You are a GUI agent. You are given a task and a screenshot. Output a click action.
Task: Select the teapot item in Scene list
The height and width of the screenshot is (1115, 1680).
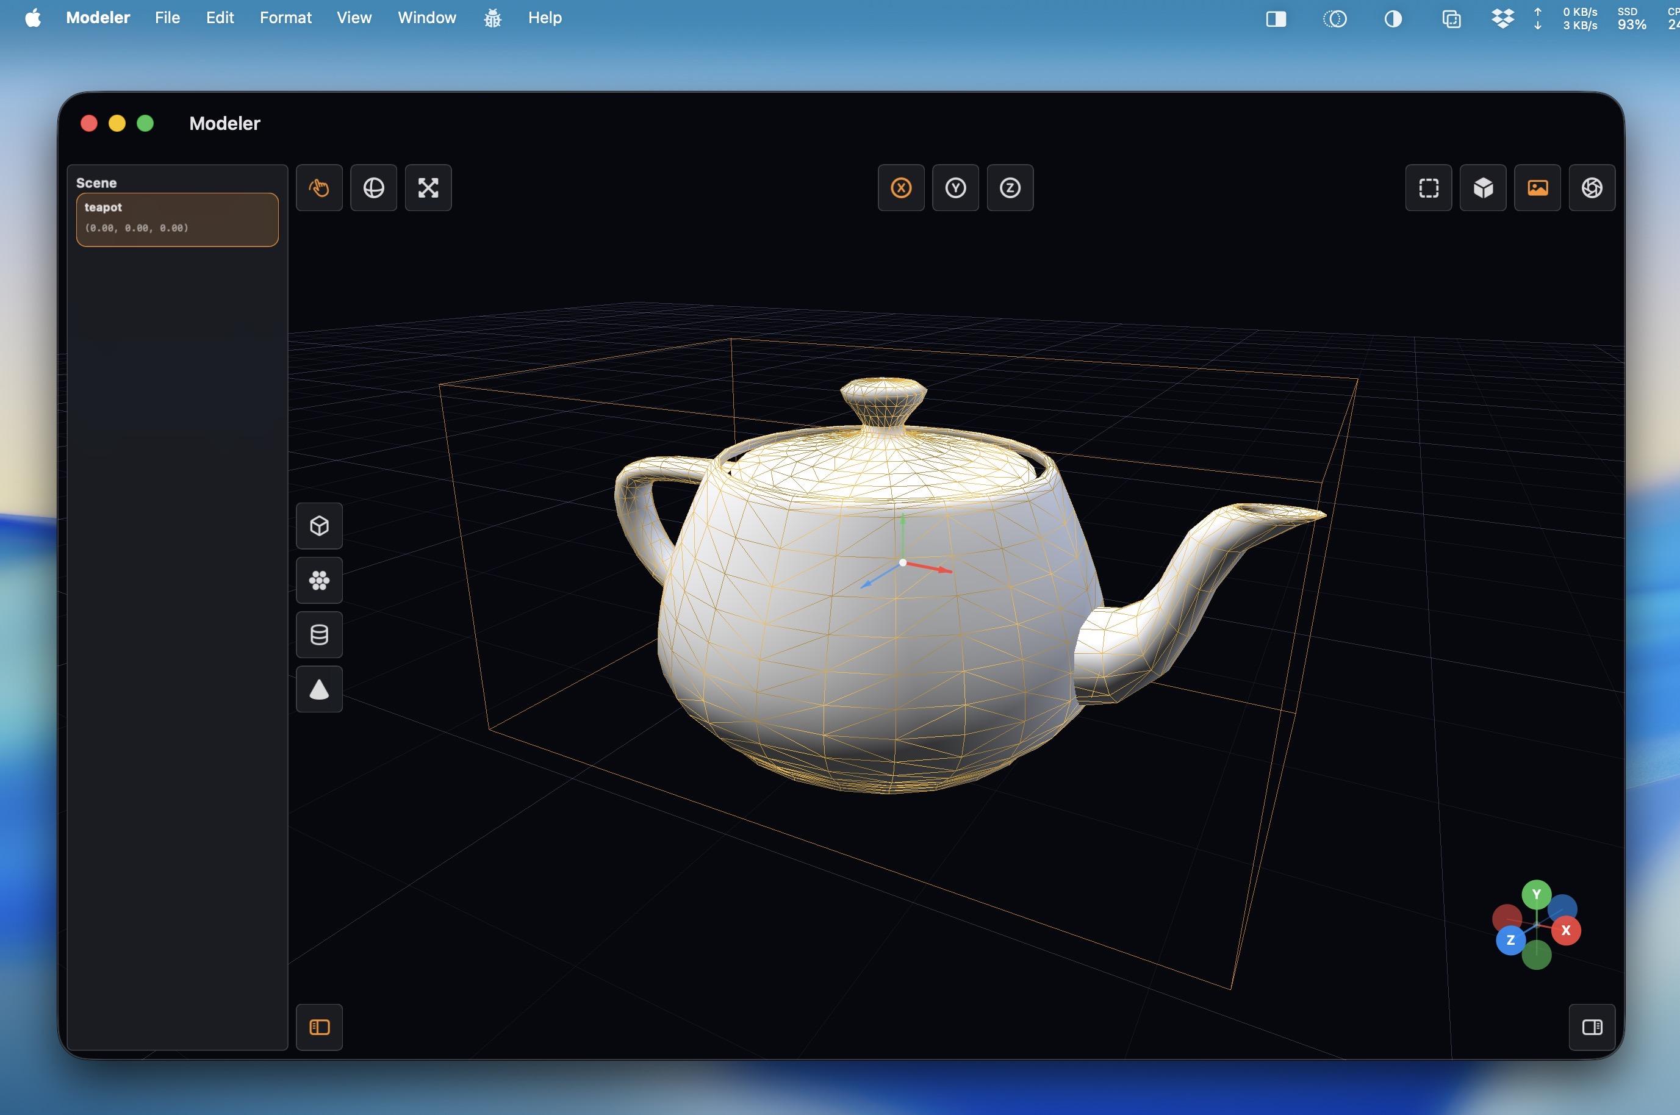click(177, 220)
